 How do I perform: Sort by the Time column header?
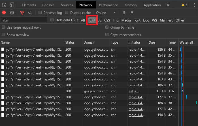pos(173,42)
